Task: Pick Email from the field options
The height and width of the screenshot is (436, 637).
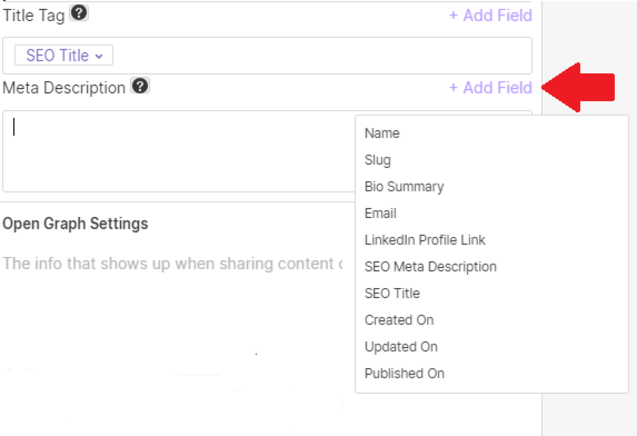Action: pos(380,213)
